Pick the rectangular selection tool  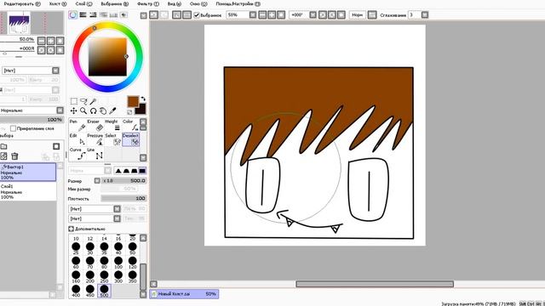[74, 101]
